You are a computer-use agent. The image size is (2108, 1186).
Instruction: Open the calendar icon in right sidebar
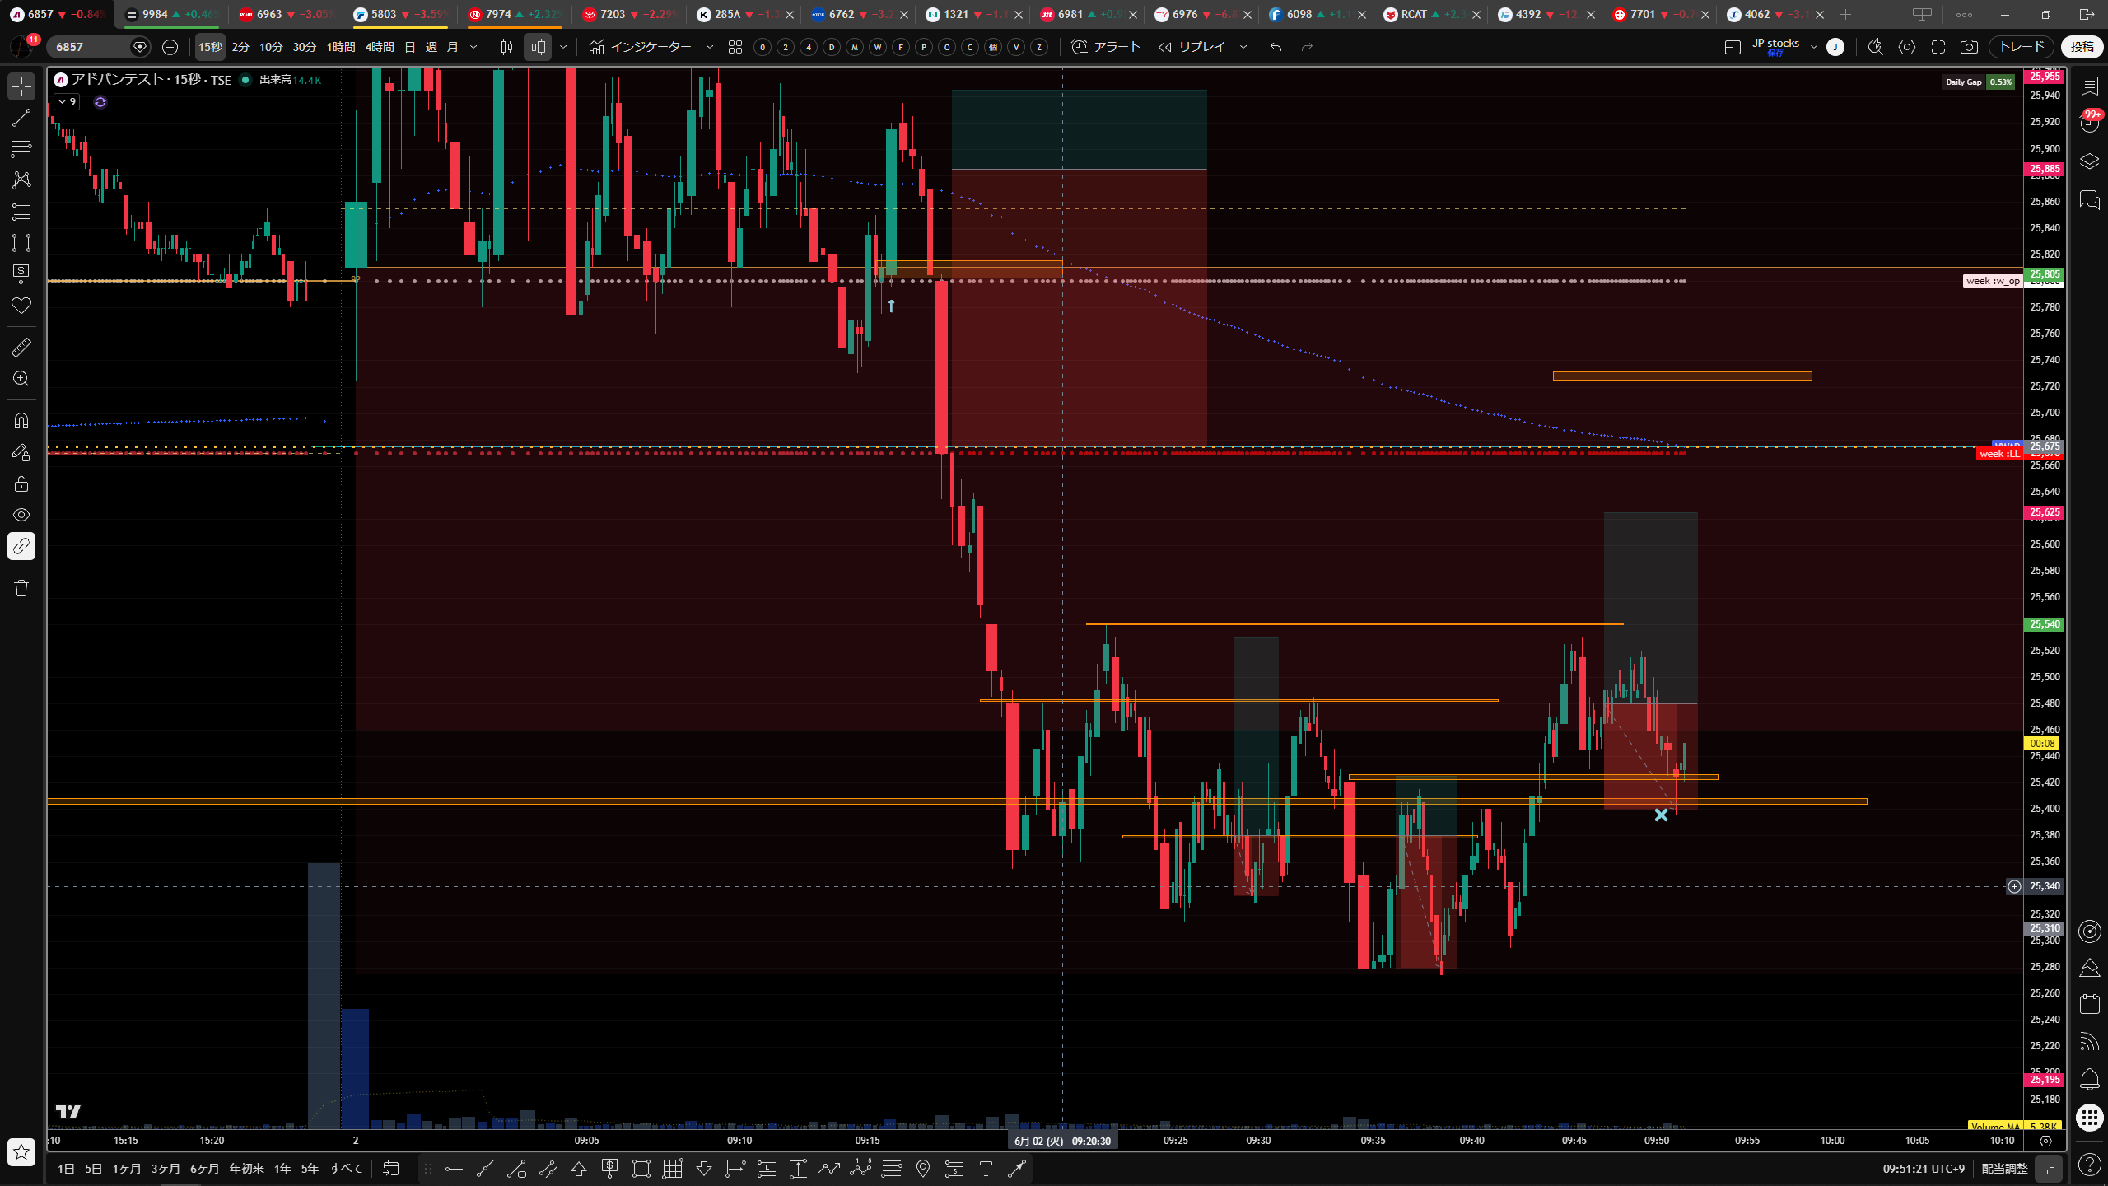tap(2089, 1004)
